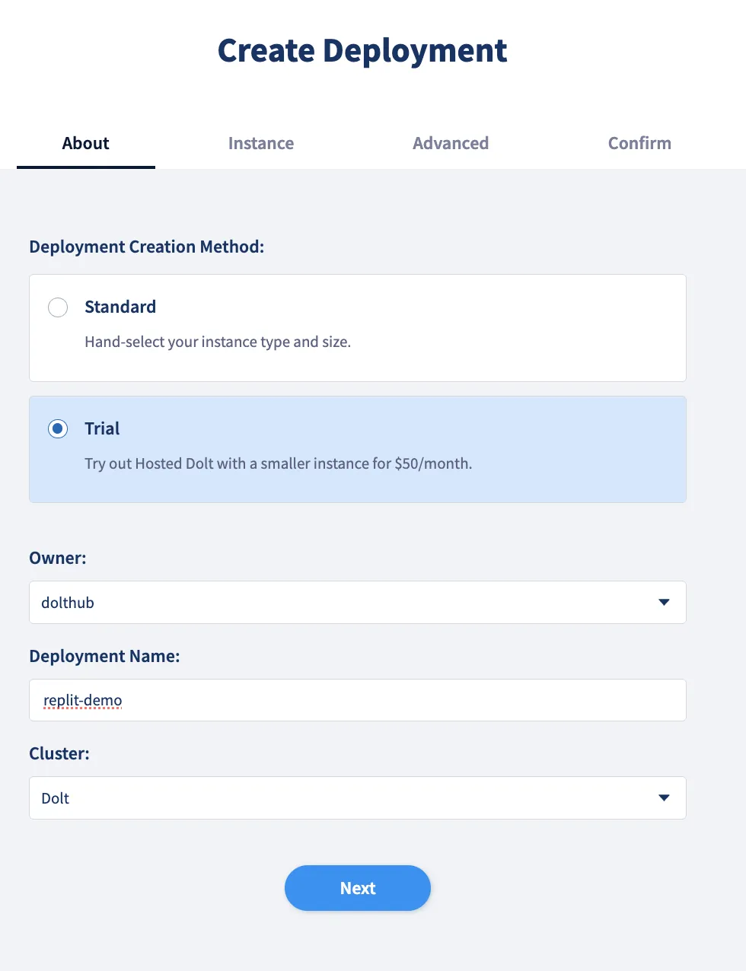The image size is (746, 971).
Task: Click the Deployment Creation Method heading
Action: 146,247
